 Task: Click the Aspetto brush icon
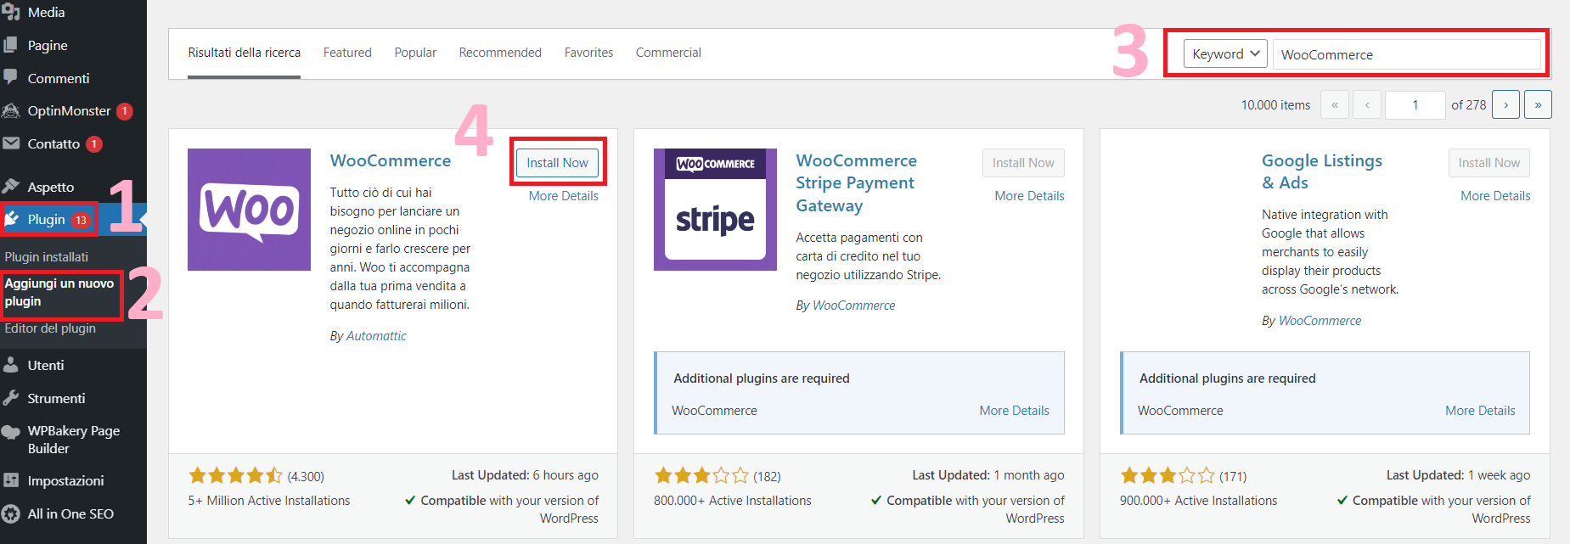pos(10,187)
